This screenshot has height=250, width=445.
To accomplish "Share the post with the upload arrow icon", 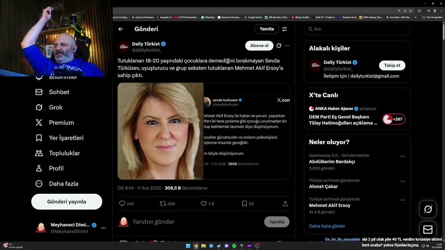I will pyautogui.click(x=285, y=203).
